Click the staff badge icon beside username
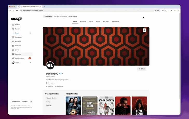 62,74
